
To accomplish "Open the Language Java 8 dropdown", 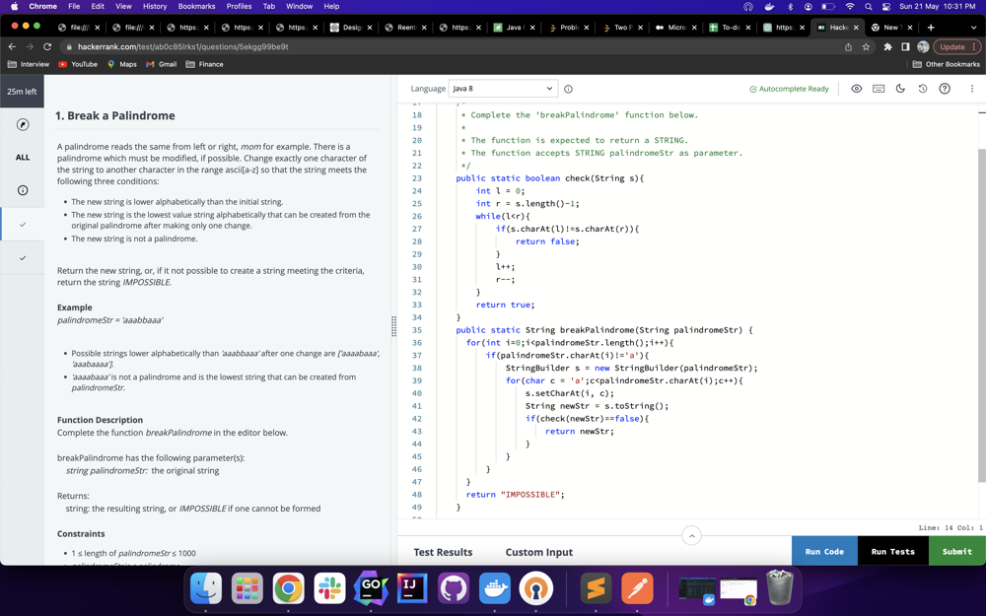I will coord(503,89).
